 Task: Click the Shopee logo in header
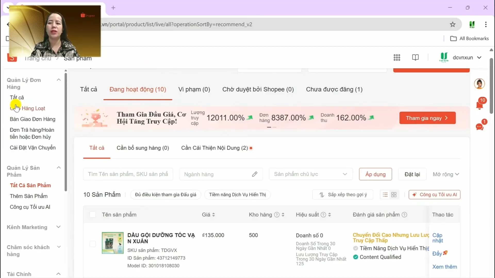click(12, 58)
